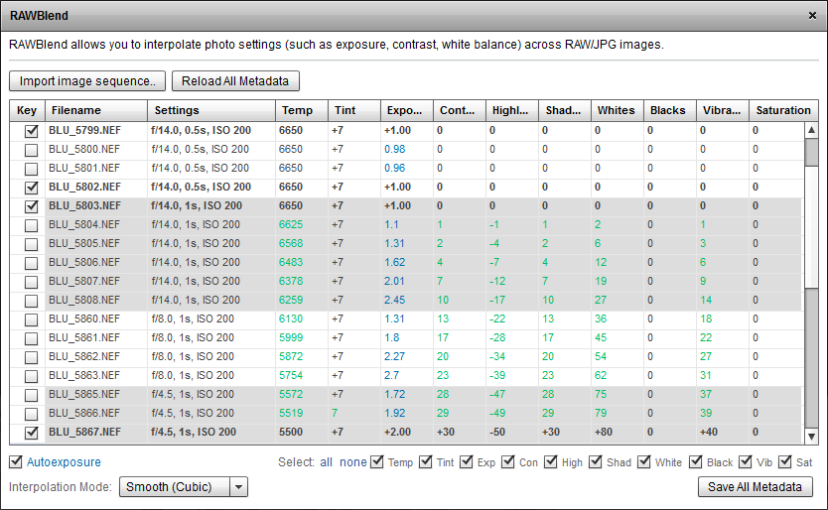Click Reload All Metadata button
The image size is (828, 510).
click(x=235, y=80)
